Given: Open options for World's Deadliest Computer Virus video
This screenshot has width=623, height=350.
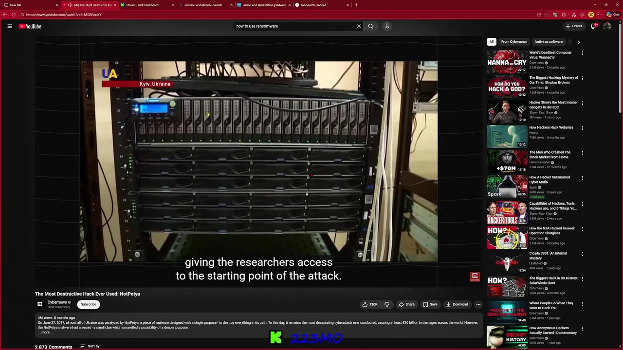Looking at the screenshot, I should 582,53.
